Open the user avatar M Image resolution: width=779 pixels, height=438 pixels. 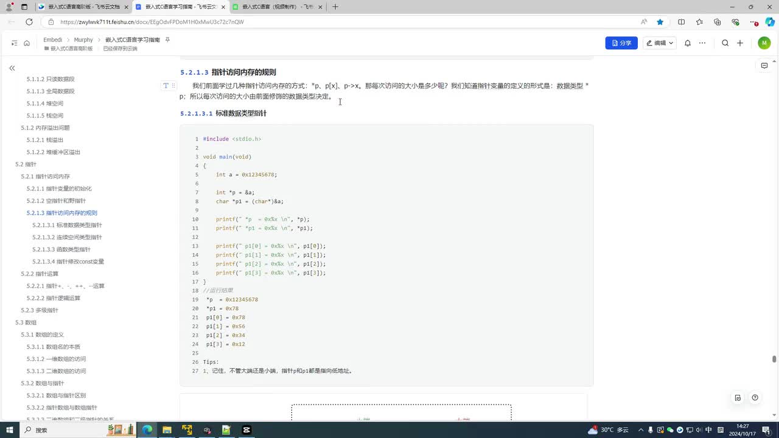[x=764, y=43]
